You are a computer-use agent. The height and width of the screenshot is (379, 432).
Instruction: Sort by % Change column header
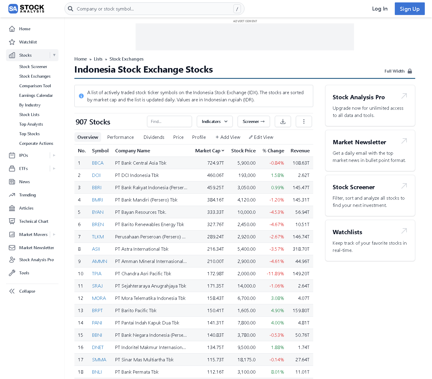pos(273,151)
